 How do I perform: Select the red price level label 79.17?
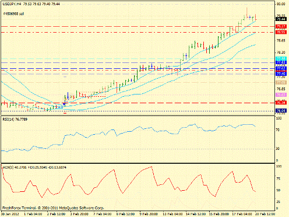[281, 26]
